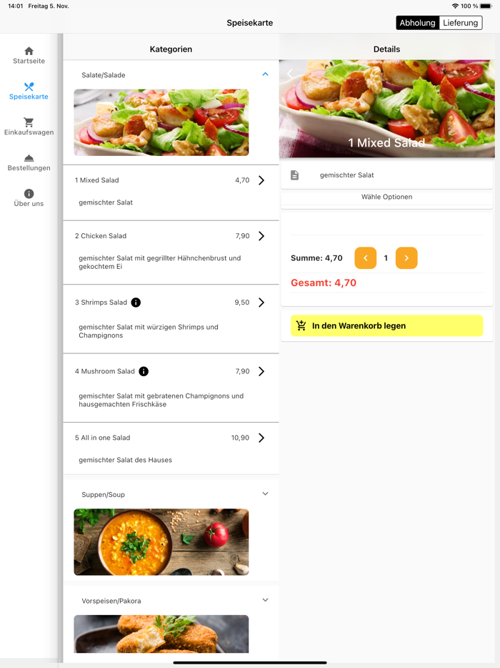500x668 pixels.
Task: Open the Wähle Optionen section
Action: 387,197
